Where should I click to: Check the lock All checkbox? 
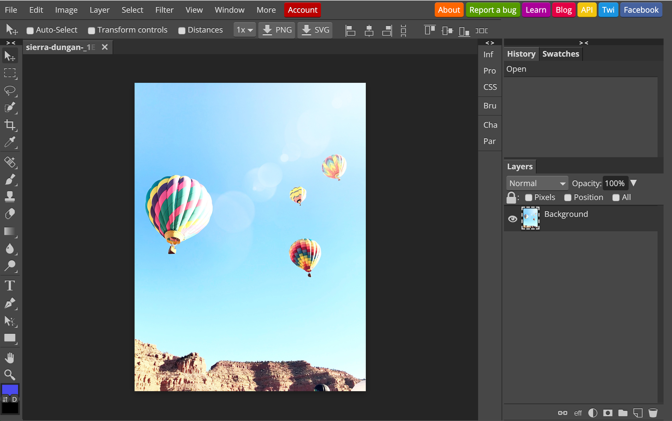(616, 198)
